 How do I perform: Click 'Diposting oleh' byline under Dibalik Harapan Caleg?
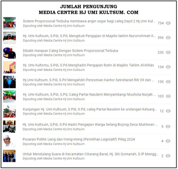pyautogui.click(x=54, y=55)
